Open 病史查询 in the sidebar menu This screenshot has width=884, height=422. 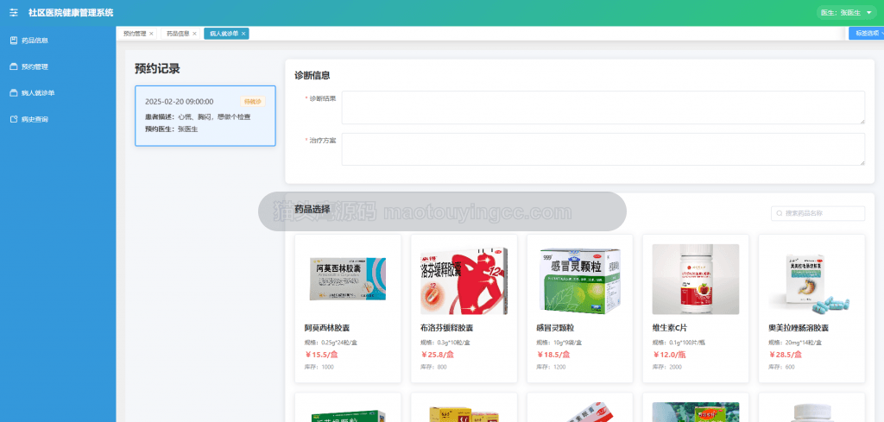(58, 119)
